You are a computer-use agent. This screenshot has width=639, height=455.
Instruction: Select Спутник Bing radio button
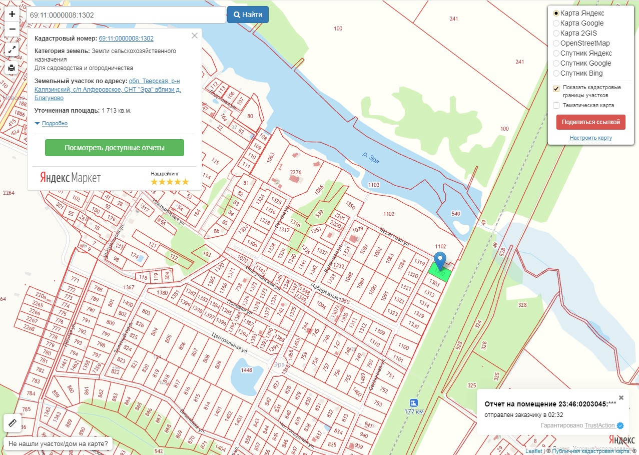click(x=556, y=73)
